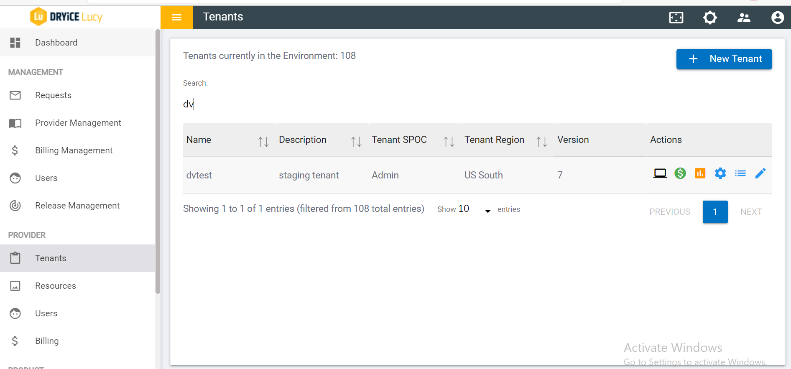The height and width of the screenshot is (369, 791).
Task: Open the blue gear settings for dvtest
Action: click(720, 173)
